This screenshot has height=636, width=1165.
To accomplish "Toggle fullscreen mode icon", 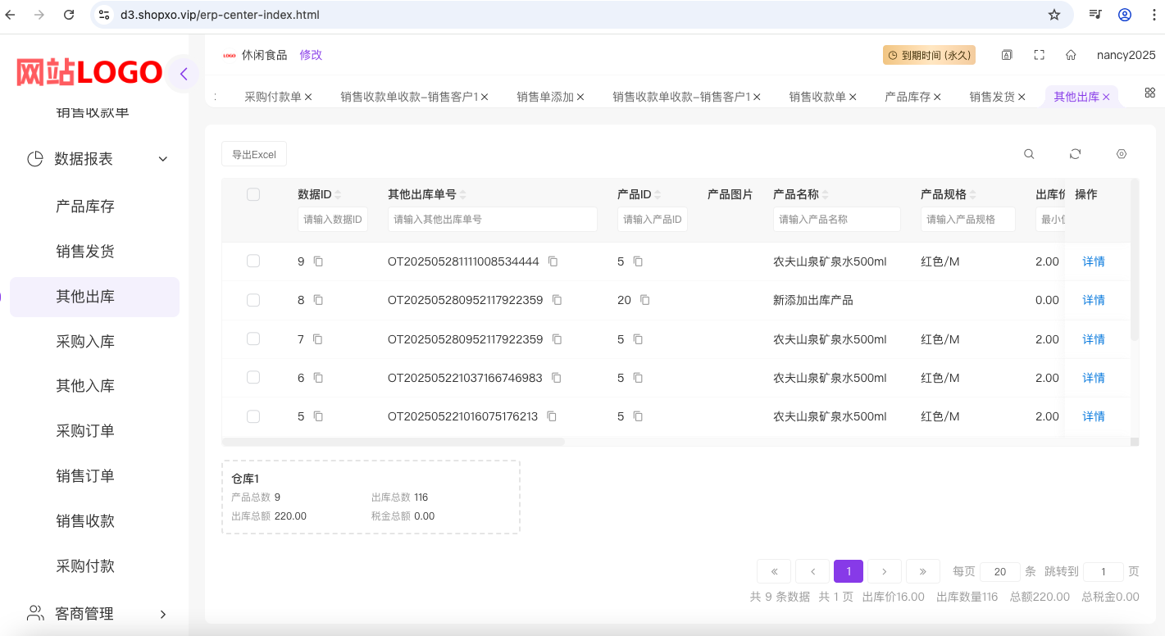I will (x=1039, y=55).
